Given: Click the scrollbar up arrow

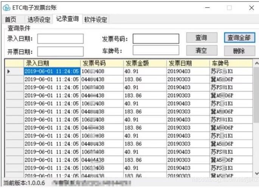Looking at the screenshot, I should [256, 63].
